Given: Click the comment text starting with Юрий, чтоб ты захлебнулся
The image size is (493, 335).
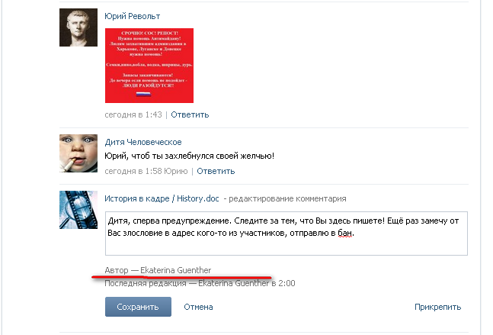Looking at the screenshot, I should [189, 156].
